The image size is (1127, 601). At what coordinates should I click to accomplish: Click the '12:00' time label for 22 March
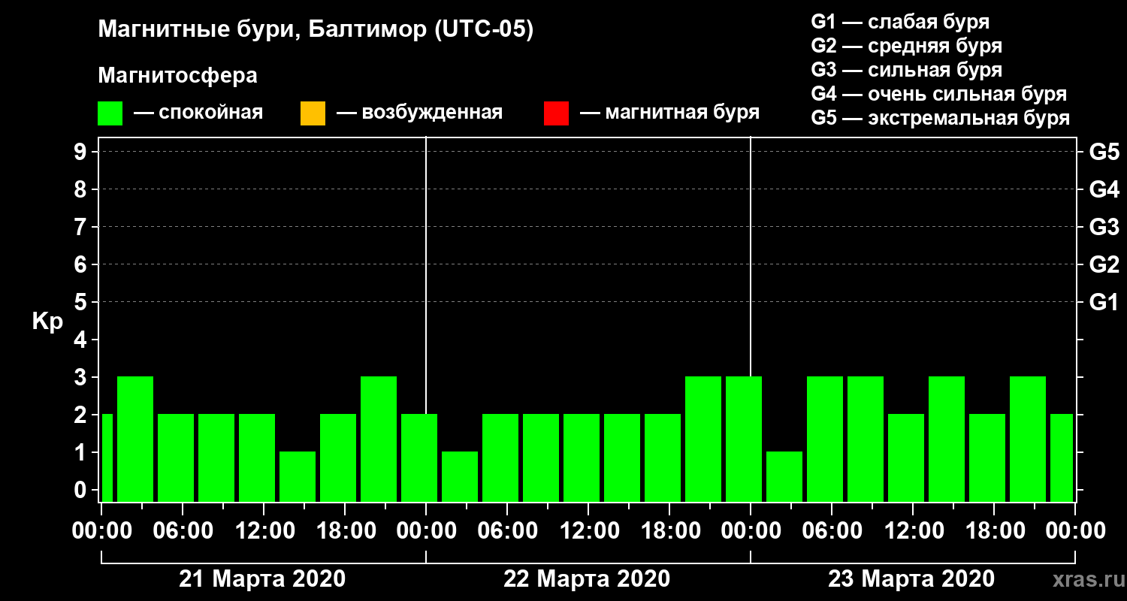click(x=588, y=531)
